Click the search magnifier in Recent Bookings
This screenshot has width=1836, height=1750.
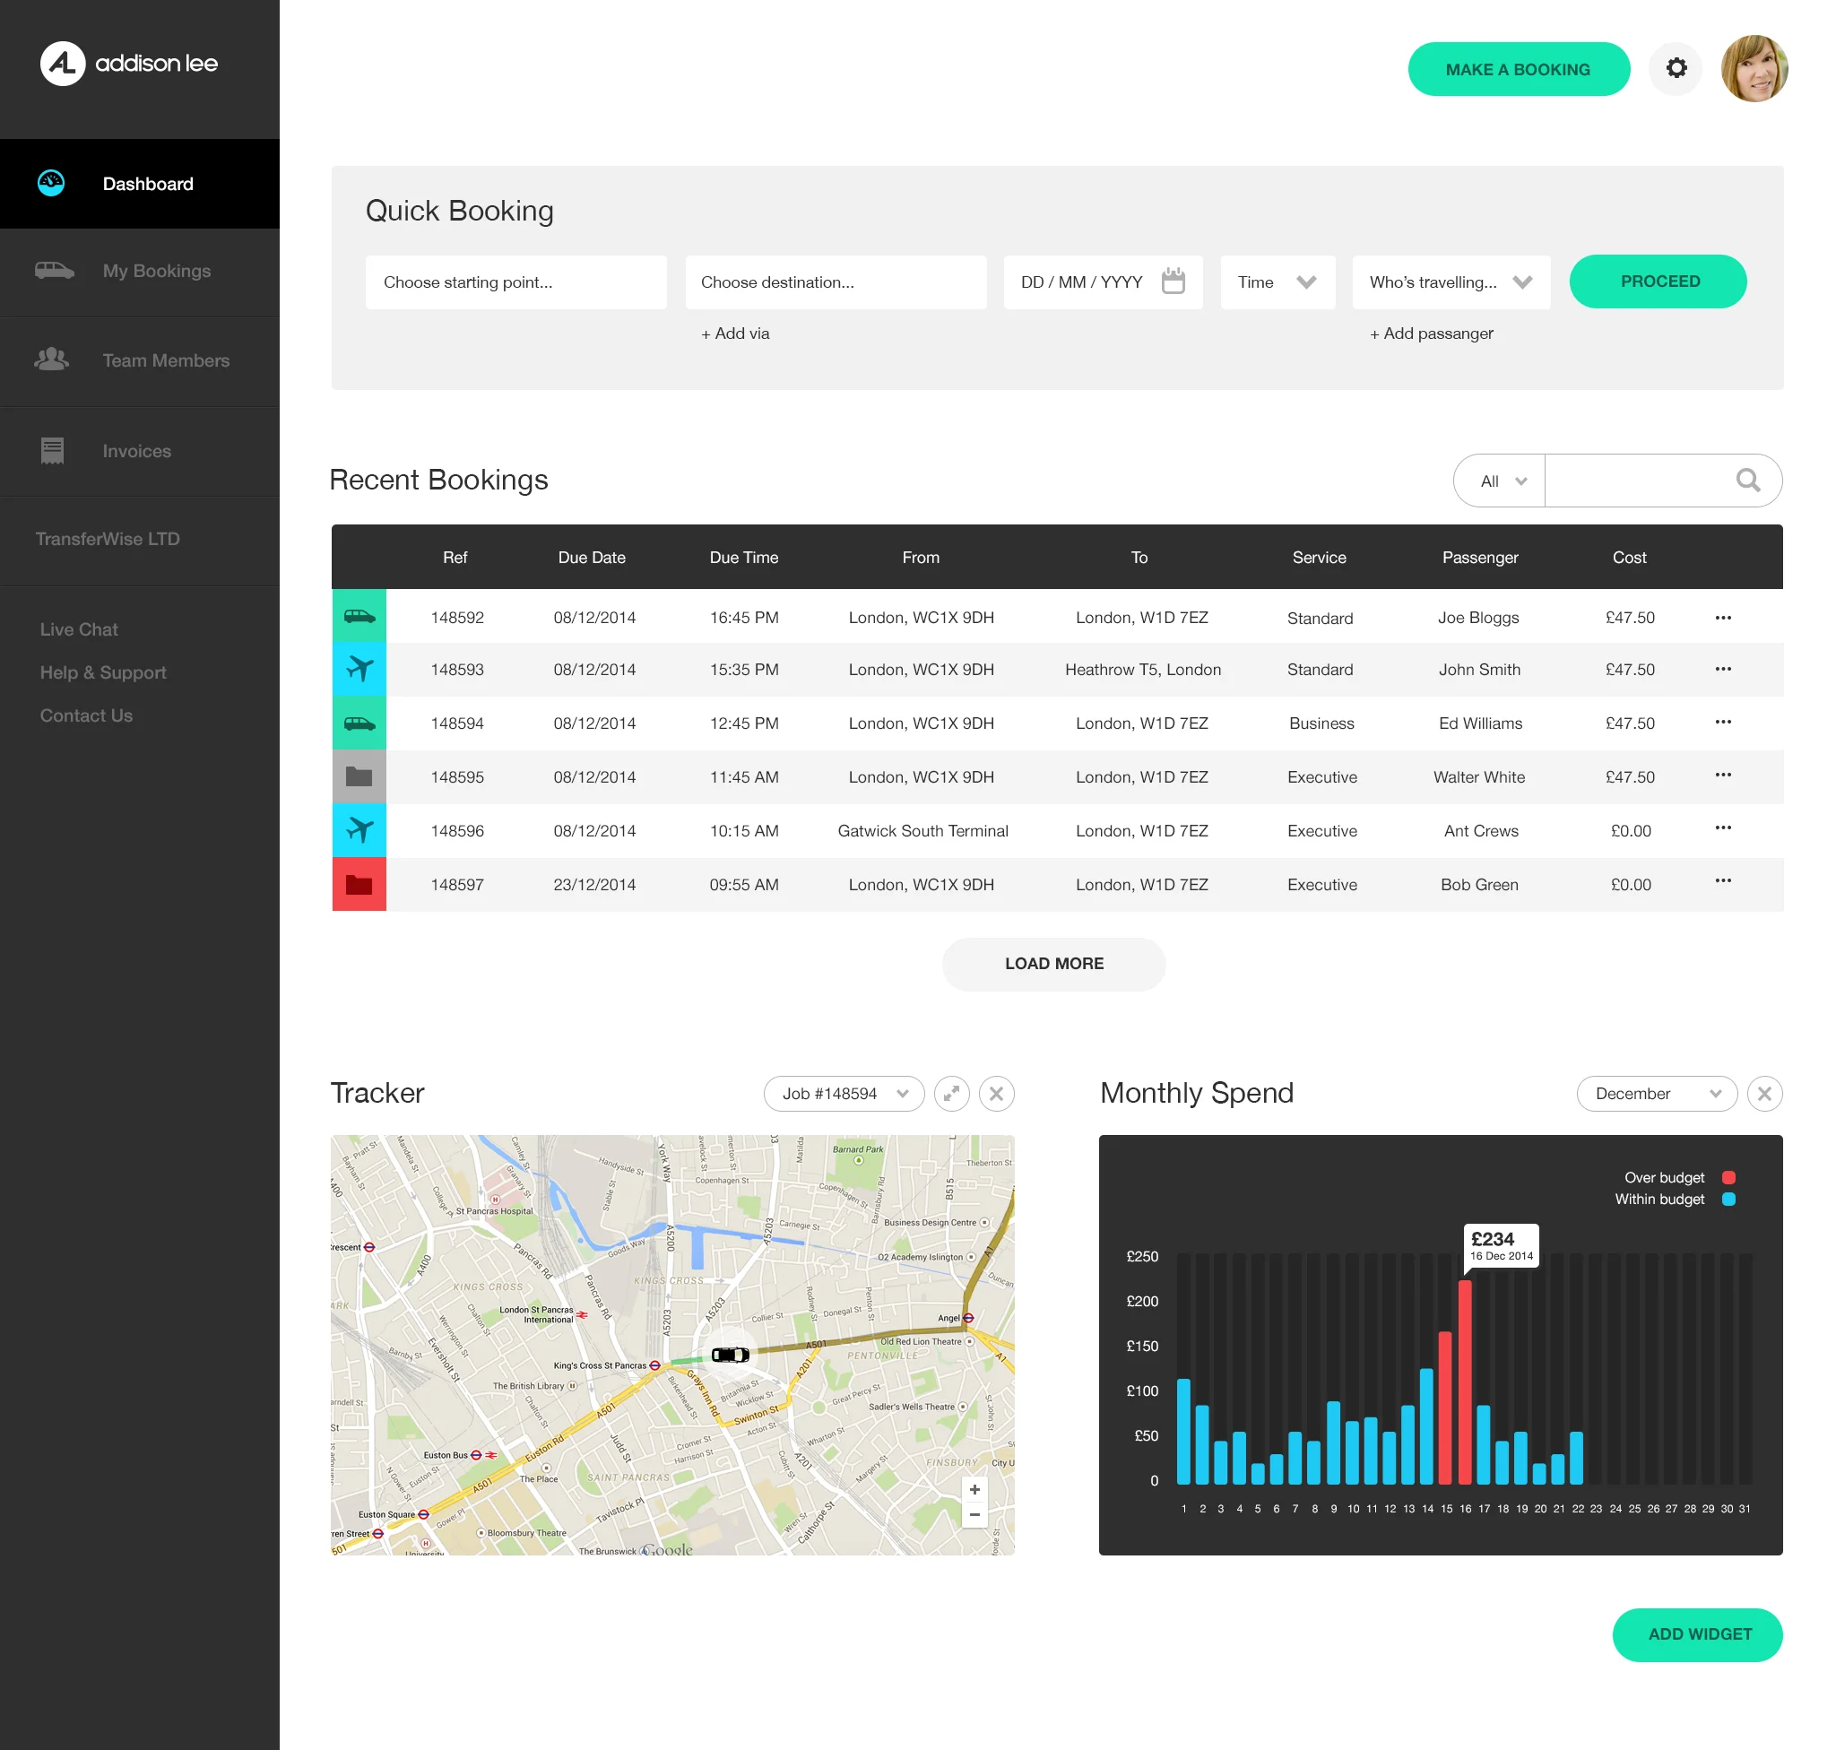(1747, 481)
